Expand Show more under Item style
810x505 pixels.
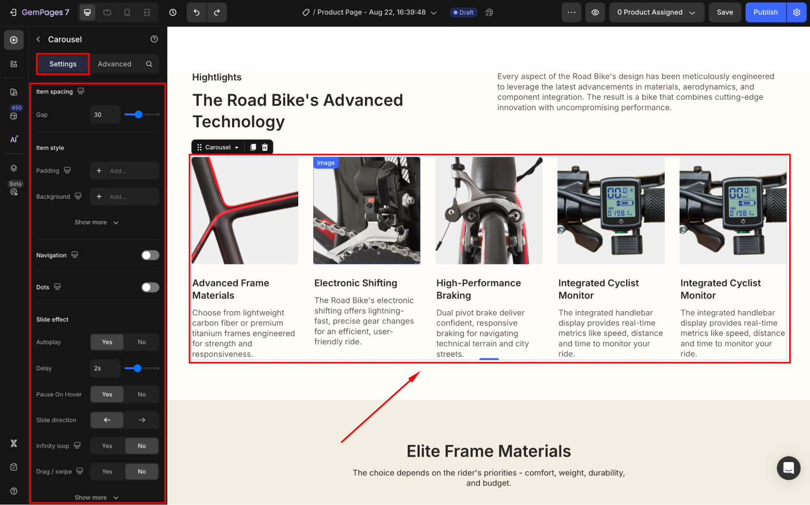(x=96, y=222)
